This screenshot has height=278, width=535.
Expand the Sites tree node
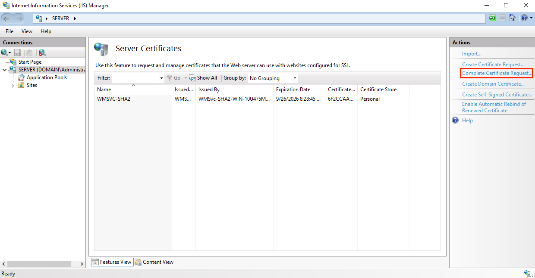click(13, 85)
